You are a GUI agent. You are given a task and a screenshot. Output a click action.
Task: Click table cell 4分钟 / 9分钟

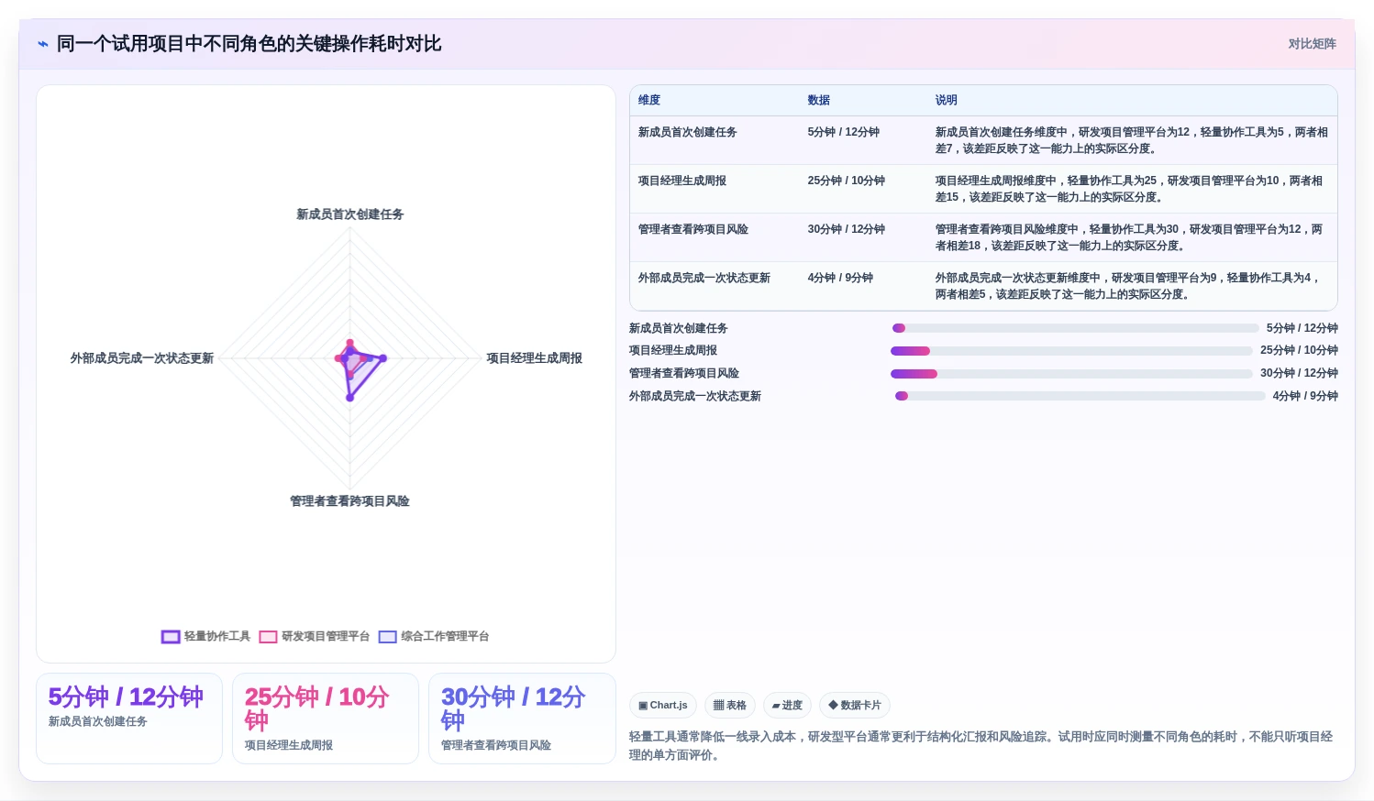click(840, 278)
